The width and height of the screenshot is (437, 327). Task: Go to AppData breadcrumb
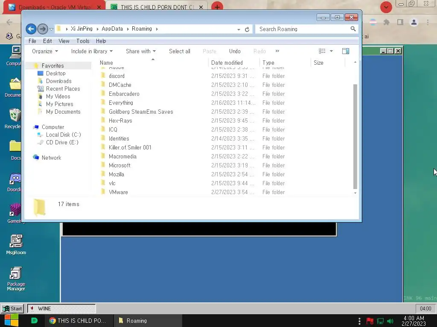[x=112, y=29]
